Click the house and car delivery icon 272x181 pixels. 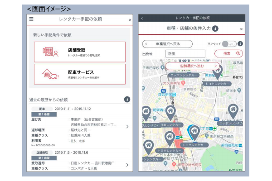click(50, 74)
